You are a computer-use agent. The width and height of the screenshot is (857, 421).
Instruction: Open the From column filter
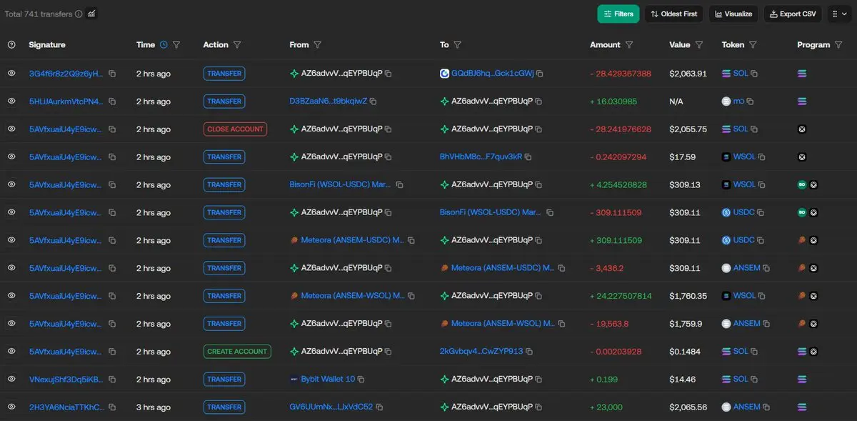(318, 44)
